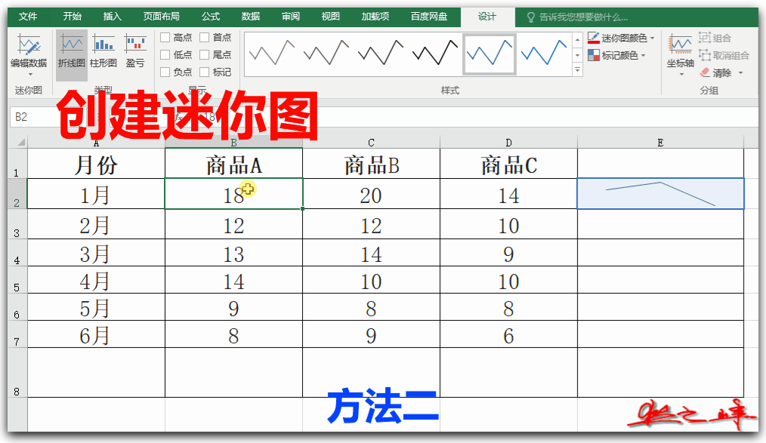Switch to the 加载项 tab
This screenshot has width=766, height=443.
375,17
